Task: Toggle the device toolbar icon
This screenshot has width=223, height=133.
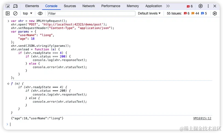Action: pyautogui.click(x=15, y=6)
